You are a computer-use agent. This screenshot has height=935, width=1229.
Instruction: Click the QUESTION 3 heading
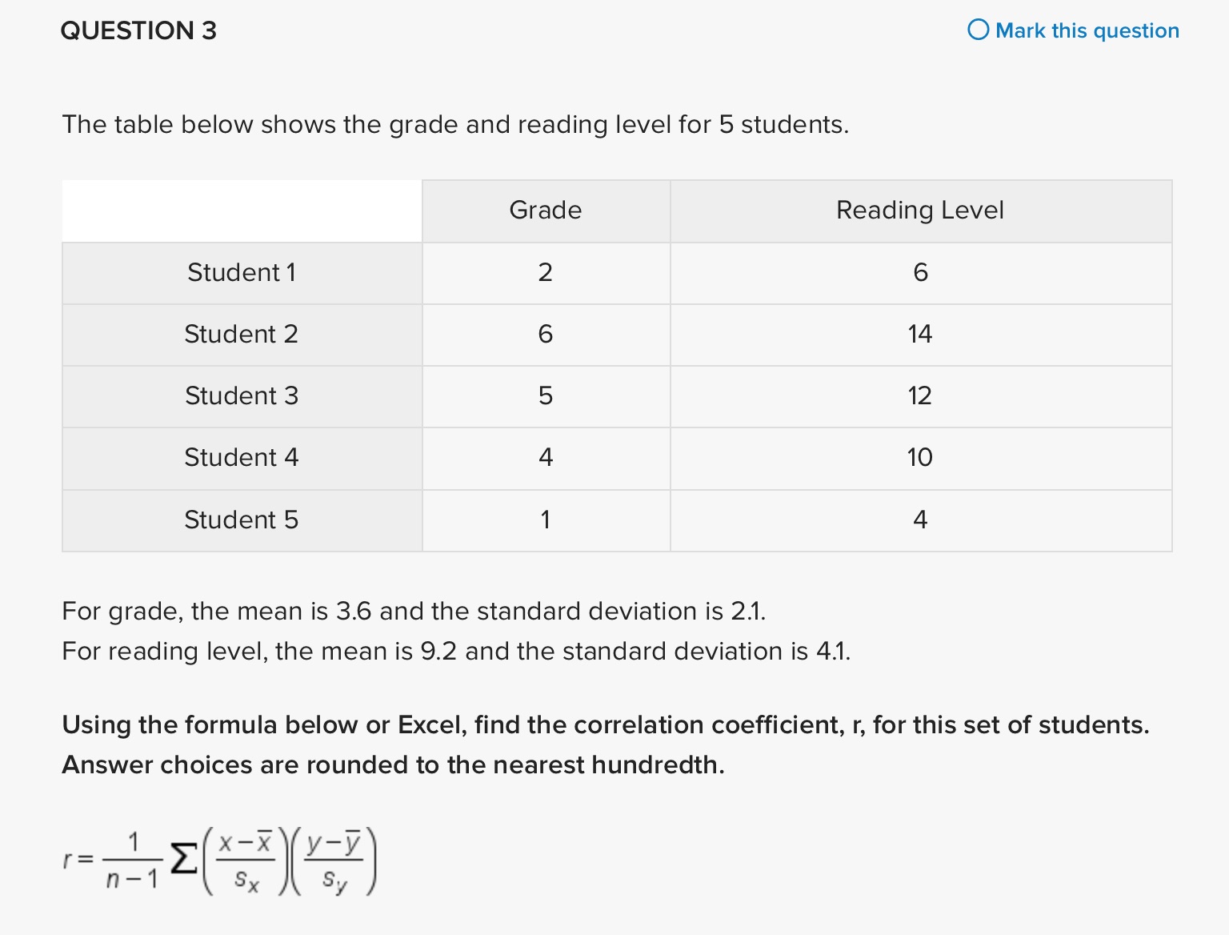pyautogui.click(x=138, y=30)
